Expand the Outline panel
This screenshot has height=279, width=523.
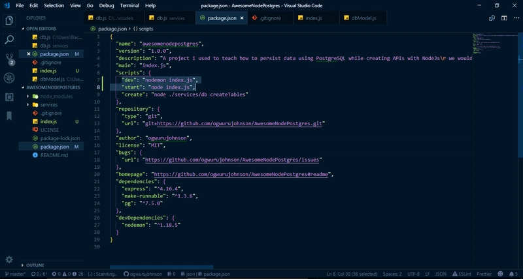coord(35,265)
